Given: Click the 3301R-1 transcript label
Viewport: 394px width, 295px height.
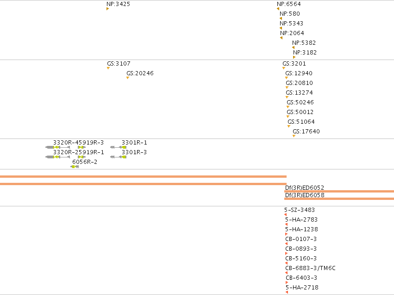Looking at the screenshot, I should pos(134,143).
